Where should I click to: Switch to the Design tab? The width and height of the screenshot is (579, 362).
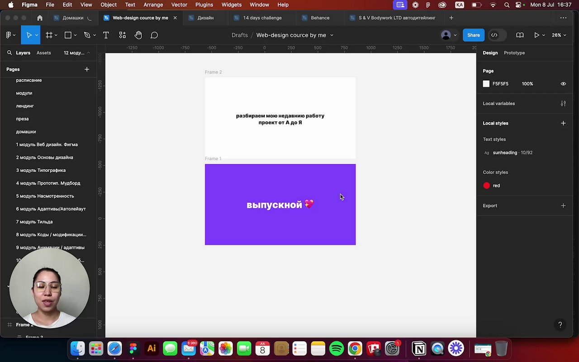pyautogui.click(x=490, y=52)
